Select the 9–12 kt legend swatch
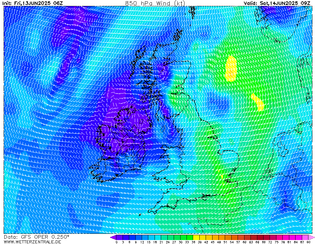This screenshot has height=244, width=316. (139, 237)
